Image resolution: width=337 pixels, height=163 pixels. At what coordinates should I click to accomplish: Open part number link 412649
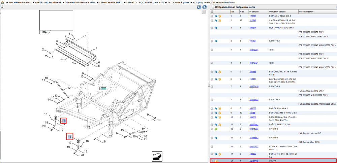click(252, 21)
